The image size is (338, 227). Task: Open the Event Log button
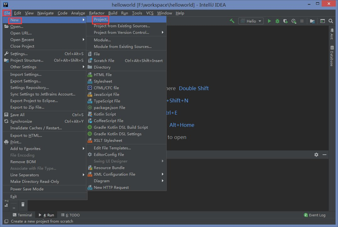point(314,215)
